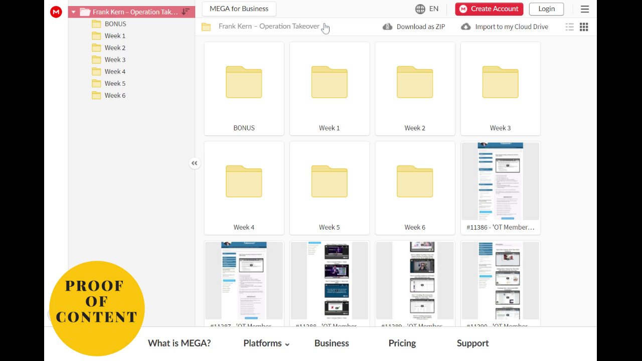The image size is (642, 361).
Task: Switch to list view
Action: [x=569, y=27]
